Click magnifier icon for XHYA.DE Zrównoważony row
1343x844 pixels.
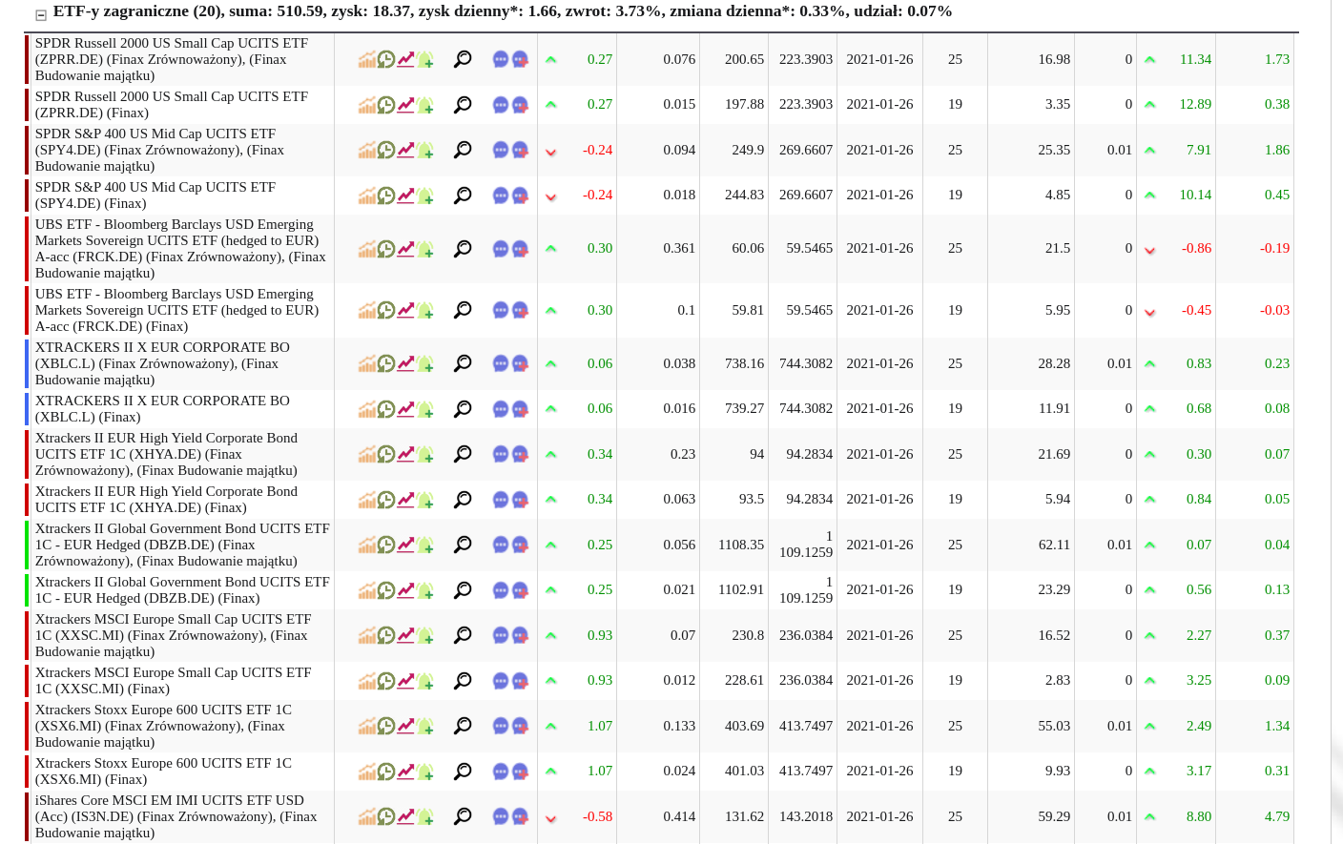[x=463, y=454]
